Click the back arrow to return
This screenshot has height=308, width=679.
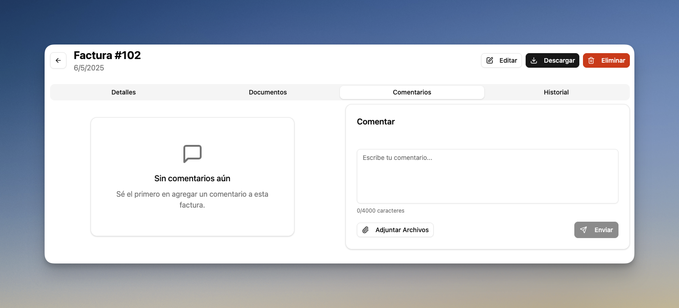pos(58,60)
